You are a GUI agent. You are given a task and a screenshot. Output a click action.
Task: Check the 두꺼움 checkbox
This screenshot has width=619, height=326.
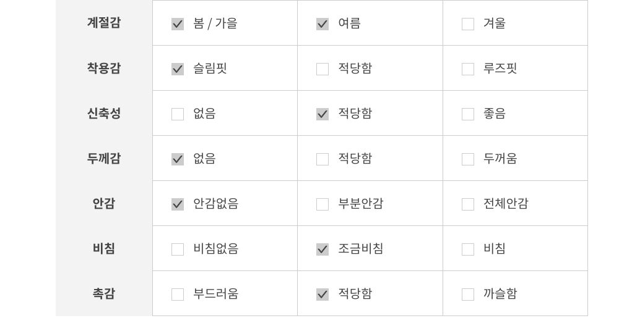tap(468, 159)
